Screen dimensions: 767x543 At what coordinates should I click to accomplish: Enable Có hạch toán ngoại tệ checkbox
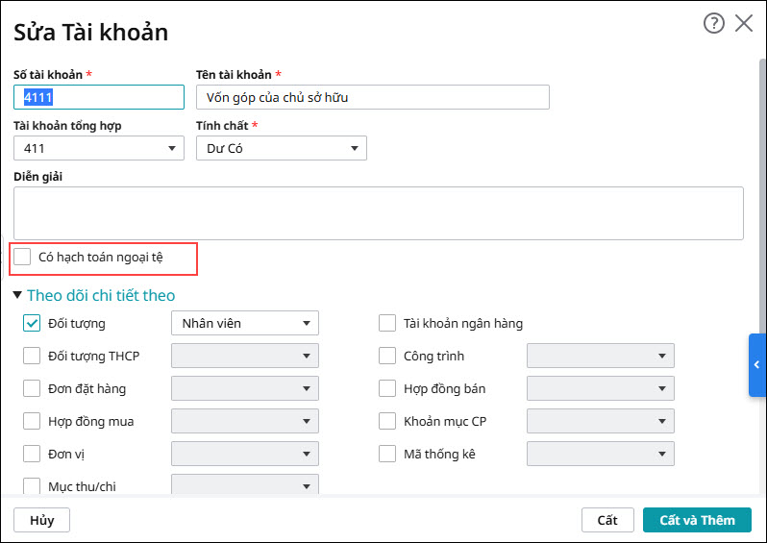[x=23, y=257]
